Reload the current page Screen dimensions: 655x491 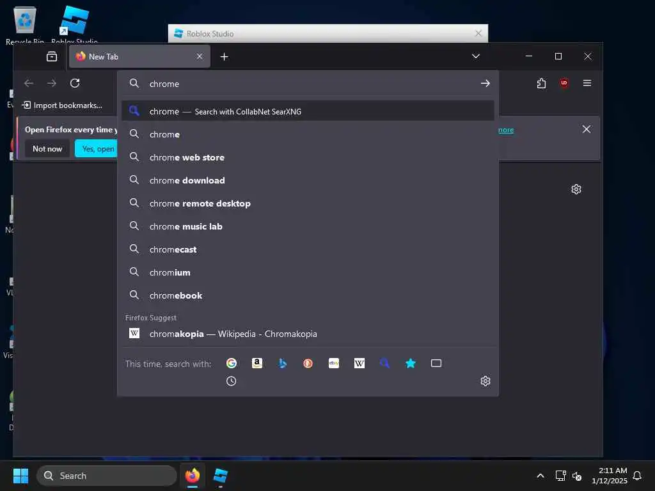tap(75, 83)
